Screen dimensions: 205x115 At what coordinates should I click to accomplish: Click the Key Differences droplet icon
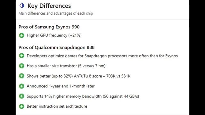[x=22, y=5]
